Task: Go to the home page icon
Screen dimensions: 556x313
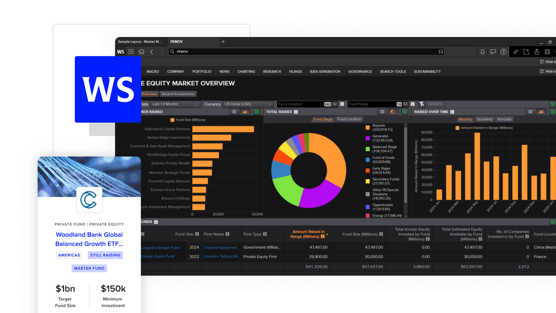Action: tap(141, 52)
